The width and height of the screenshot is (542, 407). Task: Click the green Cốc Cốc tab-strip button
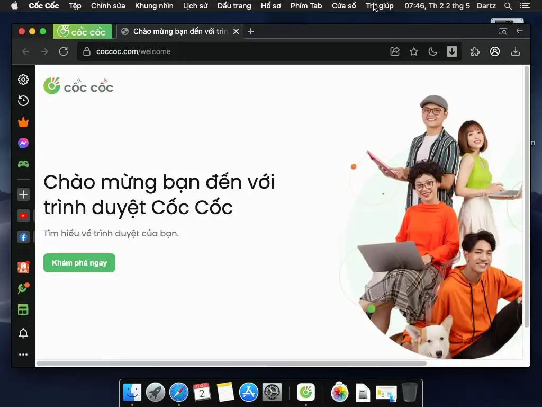83,31
